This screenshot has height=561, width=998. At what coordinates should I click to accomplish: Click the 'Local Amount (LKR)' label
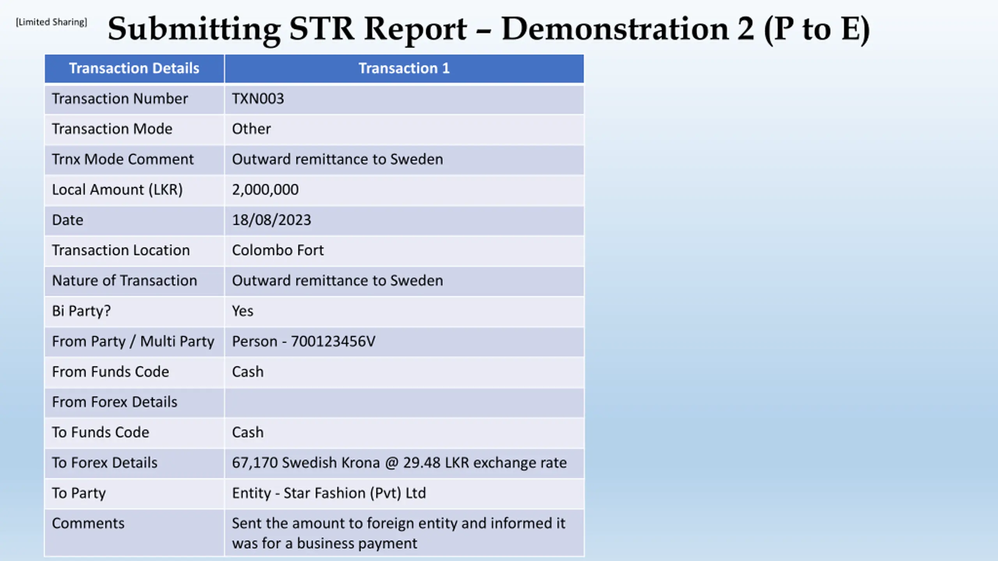(x=117, y=190)
